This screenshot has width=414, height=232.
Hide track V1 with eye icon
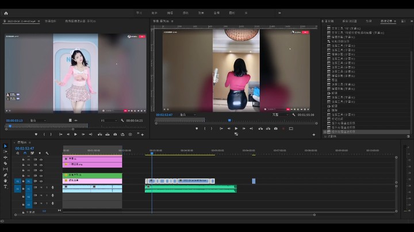click(x=41, y=181)
